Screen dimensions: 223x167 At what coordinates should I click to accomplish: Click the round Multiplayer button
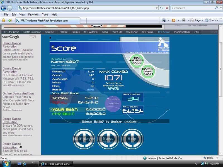[84, 139]
